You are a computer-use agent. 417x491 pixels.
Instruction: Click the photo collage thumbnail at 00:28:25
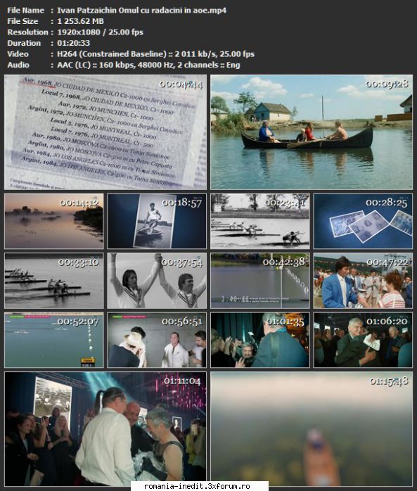click(x=363, y=221)
